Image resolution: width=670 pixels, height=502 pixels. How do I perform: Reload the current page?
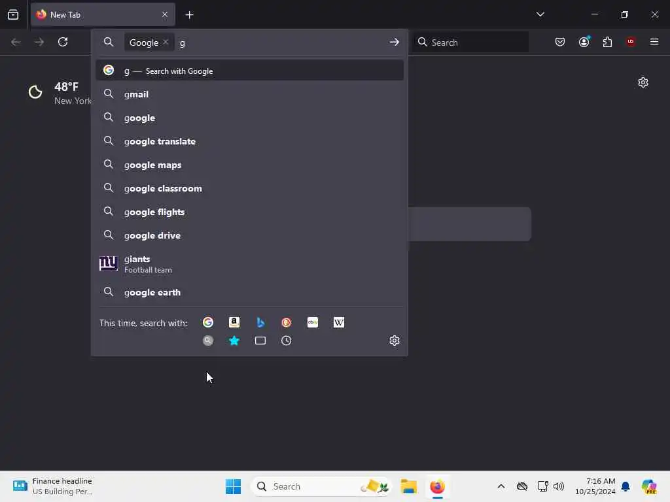coord(63,42)
